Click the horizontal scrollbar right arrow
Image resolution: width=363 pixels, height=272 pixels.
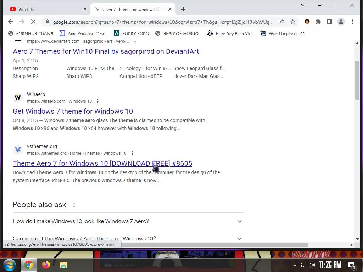point(351,245)
